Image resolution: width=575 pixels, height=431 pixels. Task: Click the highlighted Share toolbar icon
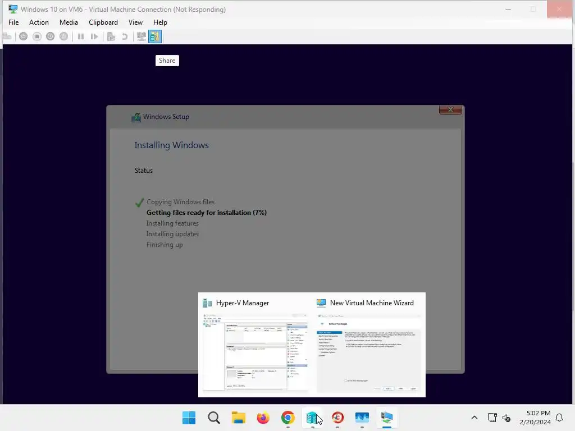tap(155, 36)
